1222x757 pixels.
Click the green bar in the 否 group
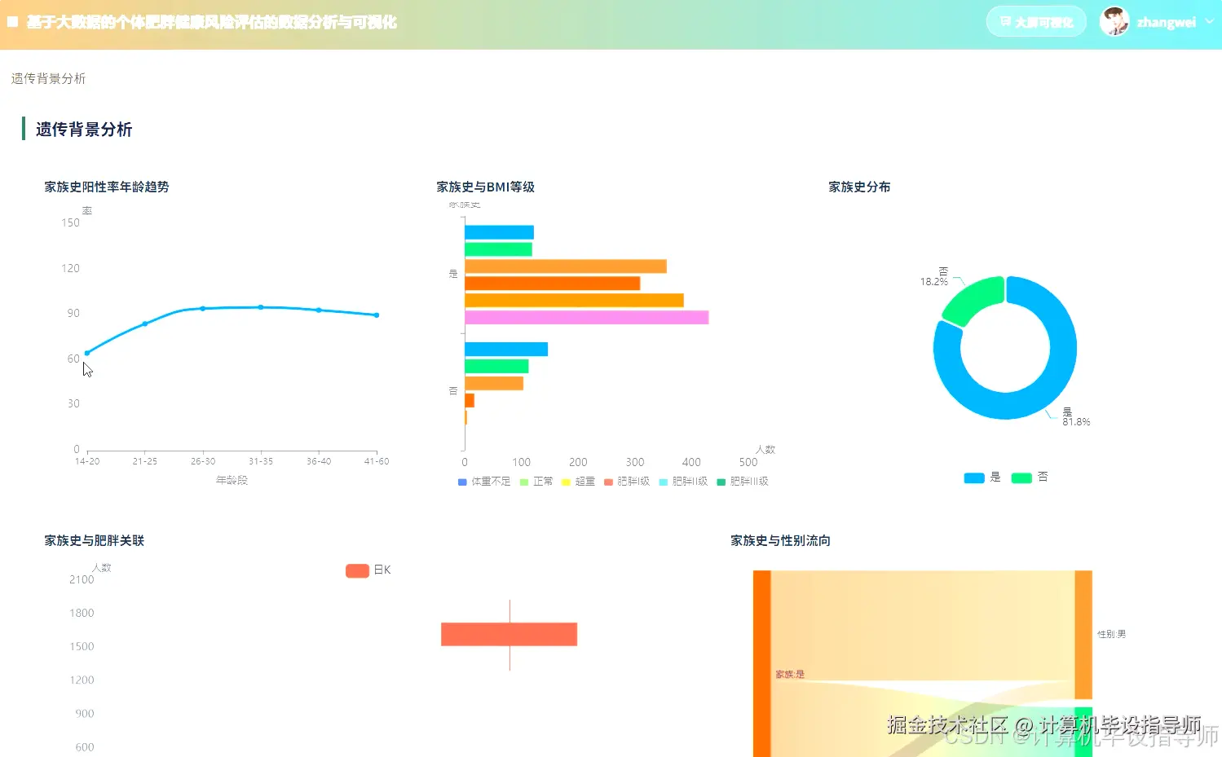496,367
